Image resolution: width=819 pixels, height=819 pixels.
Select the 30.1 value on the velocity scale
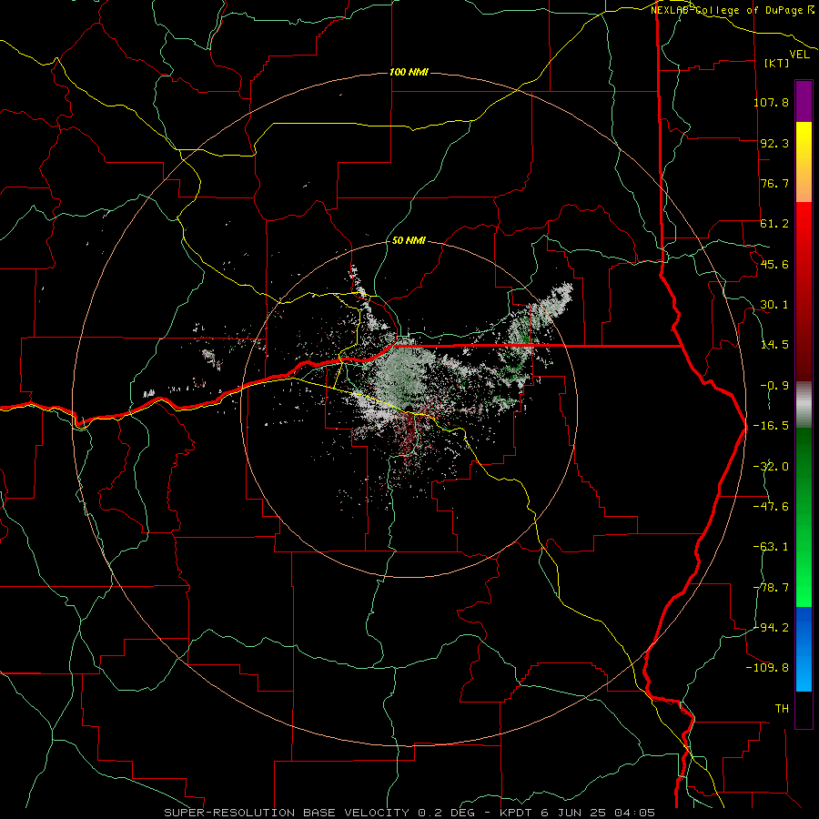[774, 305]
